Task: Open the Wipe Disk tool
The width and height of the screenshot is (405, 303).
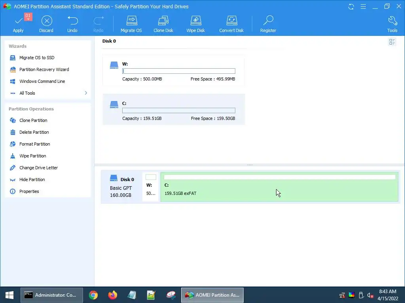Action: (195, 24)
